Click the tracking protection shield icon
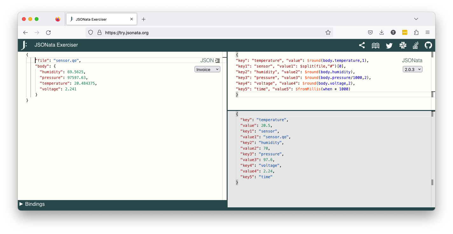The height and width of the screenshot is (234, 453). [x=91, y=32]
